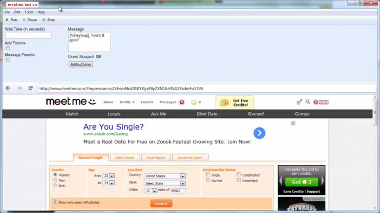Image resolution: width=380 pixels, height=213 pixels.
Task: Click next arrow on the poll widget
Action: (322, 180)
